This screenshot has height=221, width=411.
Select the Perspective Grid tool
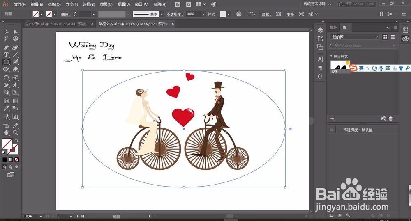[16, 92]
